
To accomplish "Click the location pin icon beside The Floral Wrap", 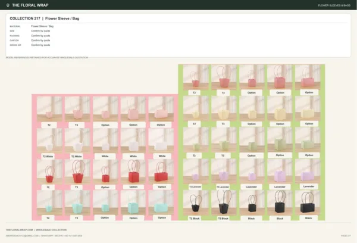I will click(x=8, y=5).
